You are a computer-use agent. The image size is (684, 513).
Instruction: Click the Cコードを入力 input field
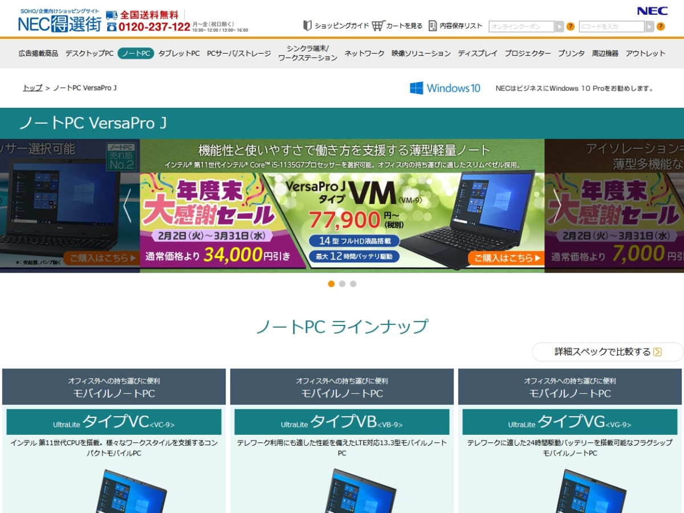pos(612,26)
